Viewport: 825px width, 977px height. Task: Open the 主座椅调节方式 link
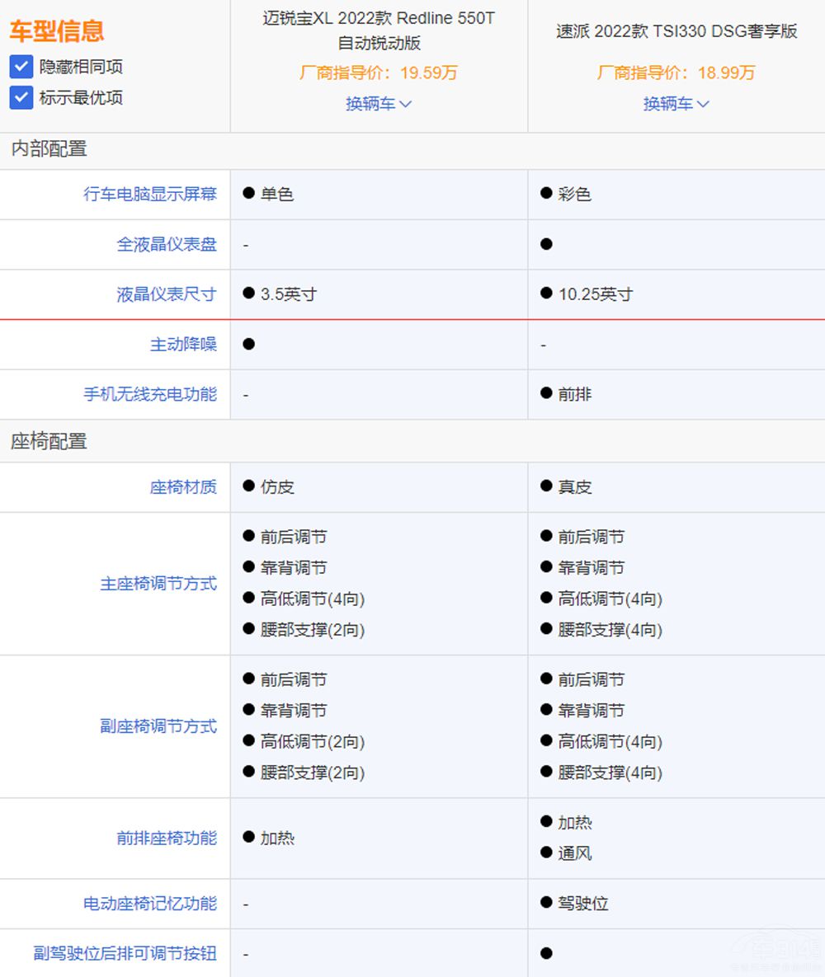[x=158, y=584]
